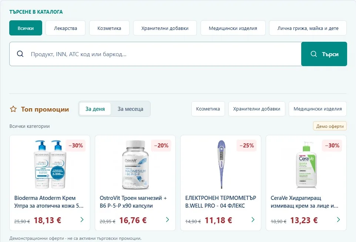Screen dimensions: 356x242
Task: Click the arrow on the OstroVit card
Action: click(x=167, y=219)
